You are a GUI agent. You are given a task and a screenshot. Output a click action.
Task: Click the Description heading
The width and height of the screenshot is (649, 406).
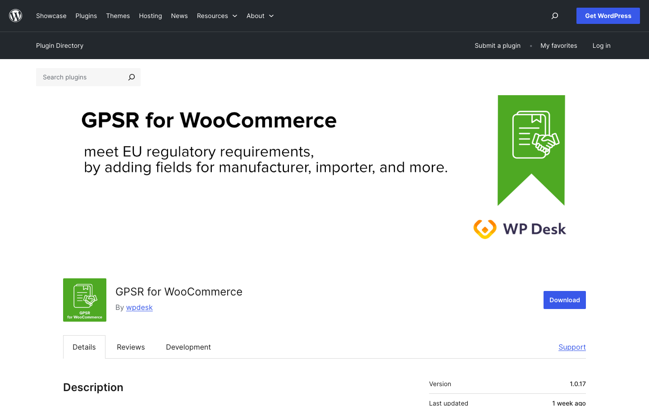click(x=93, y=388)
